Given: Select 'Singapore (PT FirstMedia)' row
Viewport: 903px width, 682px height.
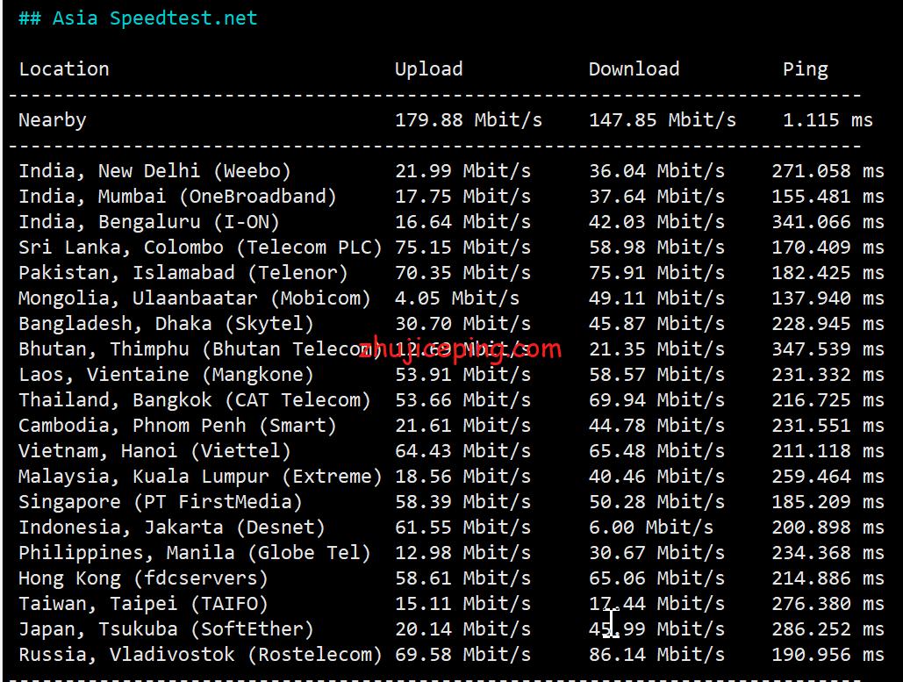Looking at the screenshot, I should (x=451, y=501).
